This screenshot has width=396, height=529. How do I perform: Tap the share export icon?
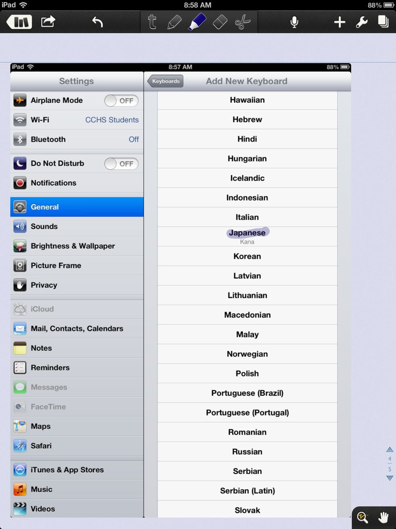(x=48, y=21)
